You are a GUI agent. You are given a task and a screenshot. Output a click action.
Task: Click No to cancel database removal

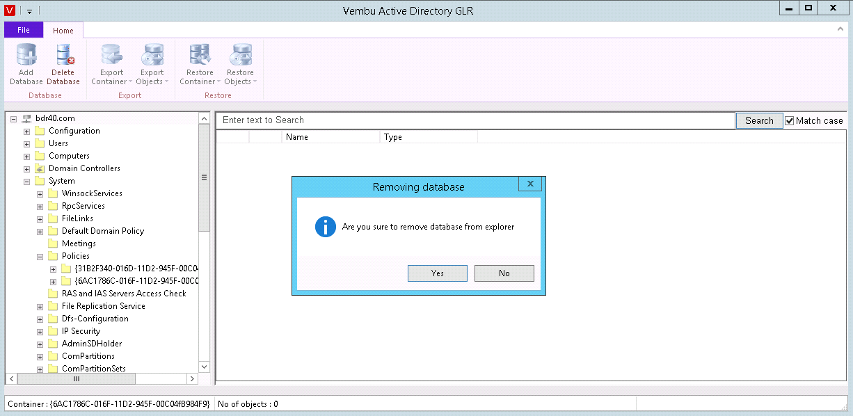tap(504, 273)
